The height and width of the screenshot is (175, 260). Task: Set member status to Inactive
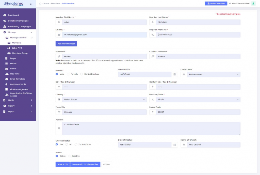[69, 156]
